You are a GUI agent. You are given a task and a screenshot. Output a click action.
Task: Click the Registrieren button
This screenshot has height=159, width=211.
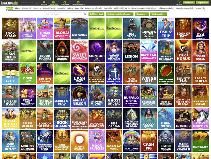(x=203, y=3)
